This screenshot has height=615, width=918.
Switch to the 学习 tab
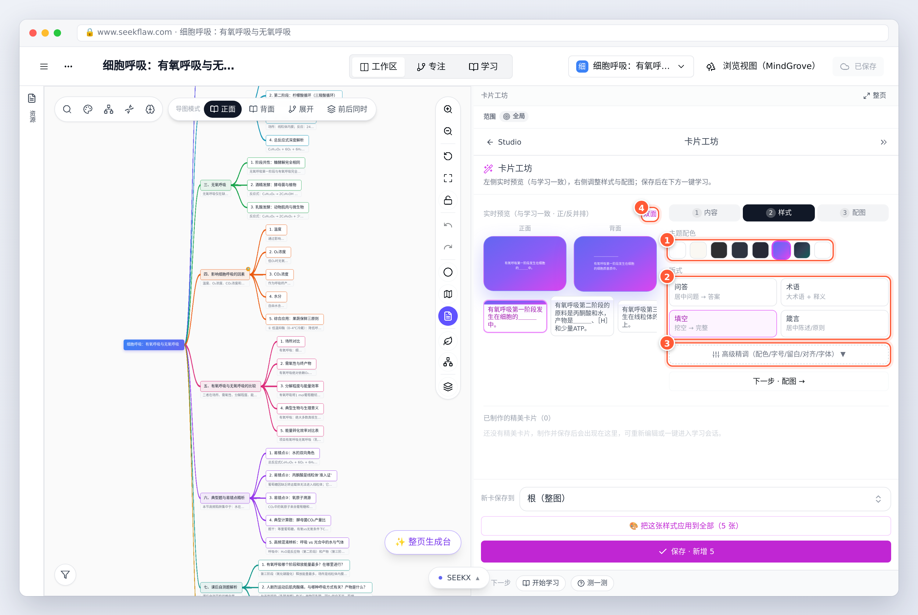(x=483, y=66)
